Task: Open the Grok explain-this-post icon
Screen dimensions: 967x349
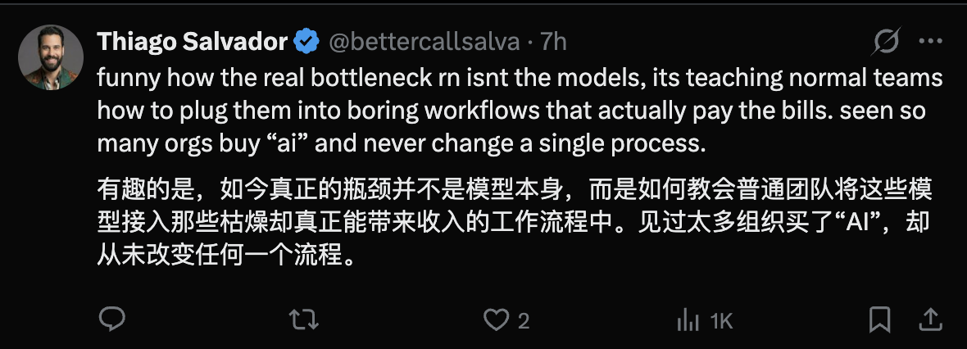Action: 887,41
